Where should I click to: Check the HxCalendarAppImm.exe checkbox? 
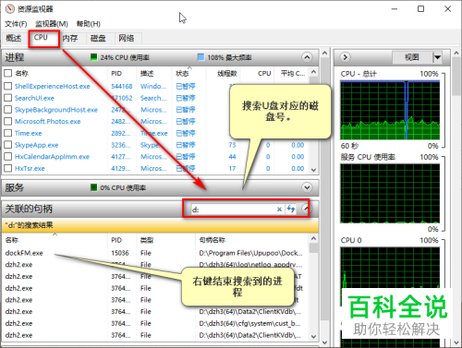point(8,156)
